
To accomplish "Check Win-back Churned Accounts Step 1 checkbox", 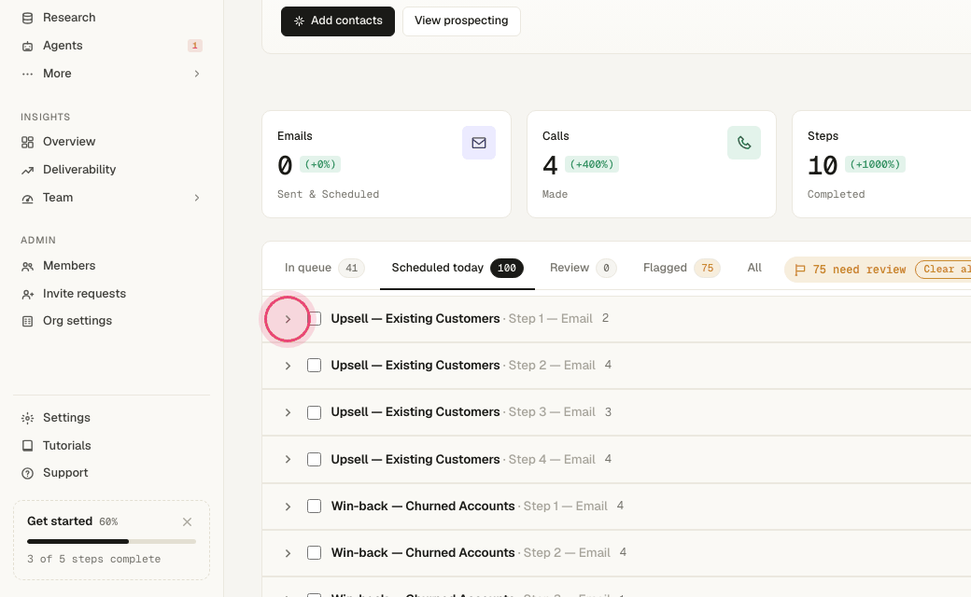I will [314, 507].
